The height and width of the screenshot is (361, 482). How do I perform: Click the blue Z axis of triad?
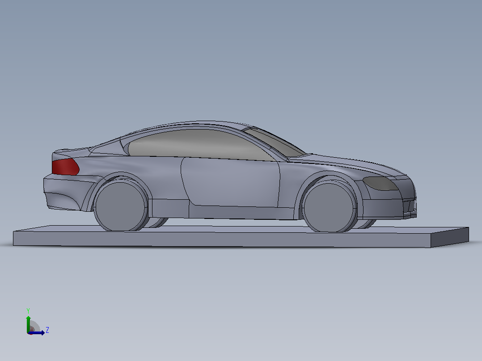pyautogui.click(x=36, y=333)
